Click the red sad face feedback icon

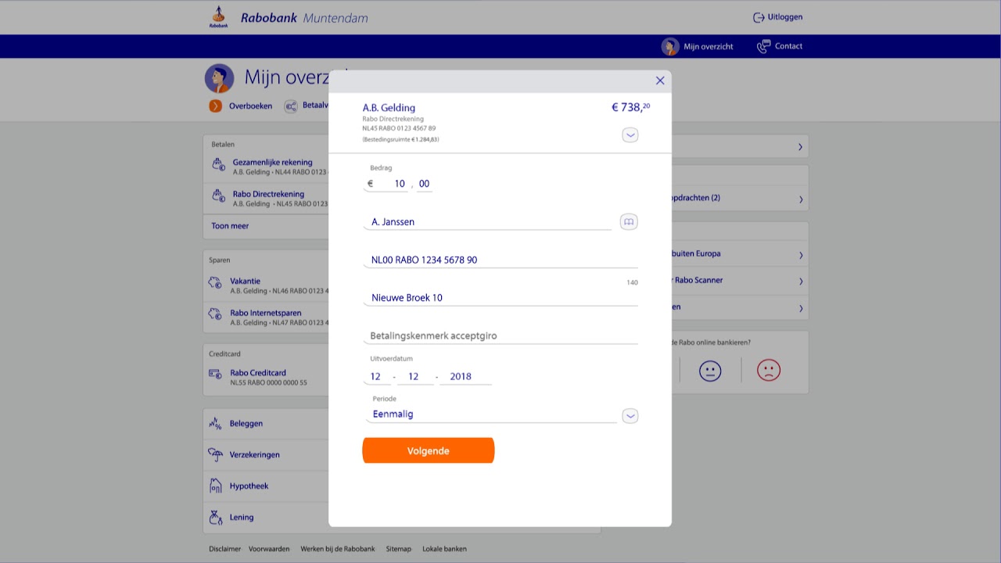[x=769, y=370]
